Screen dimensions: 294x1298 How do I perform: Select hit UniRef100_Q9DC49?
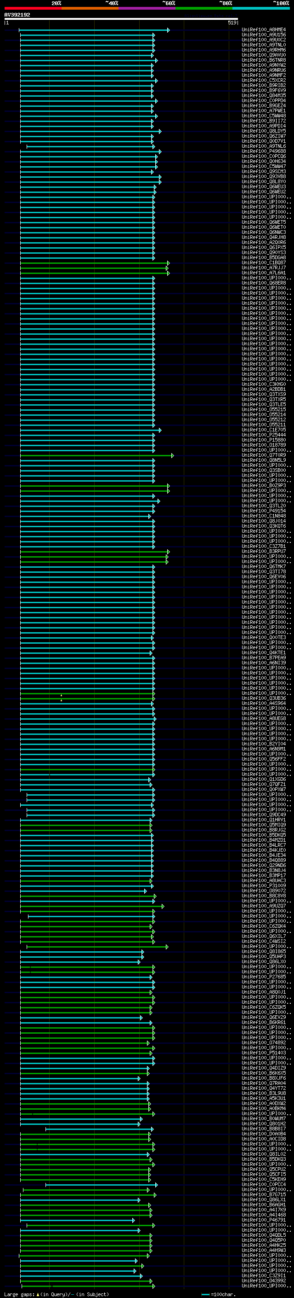tap(264, 815)
